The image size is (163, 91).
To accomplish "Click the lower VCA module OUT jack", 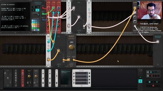I will [x=64, y=60].
